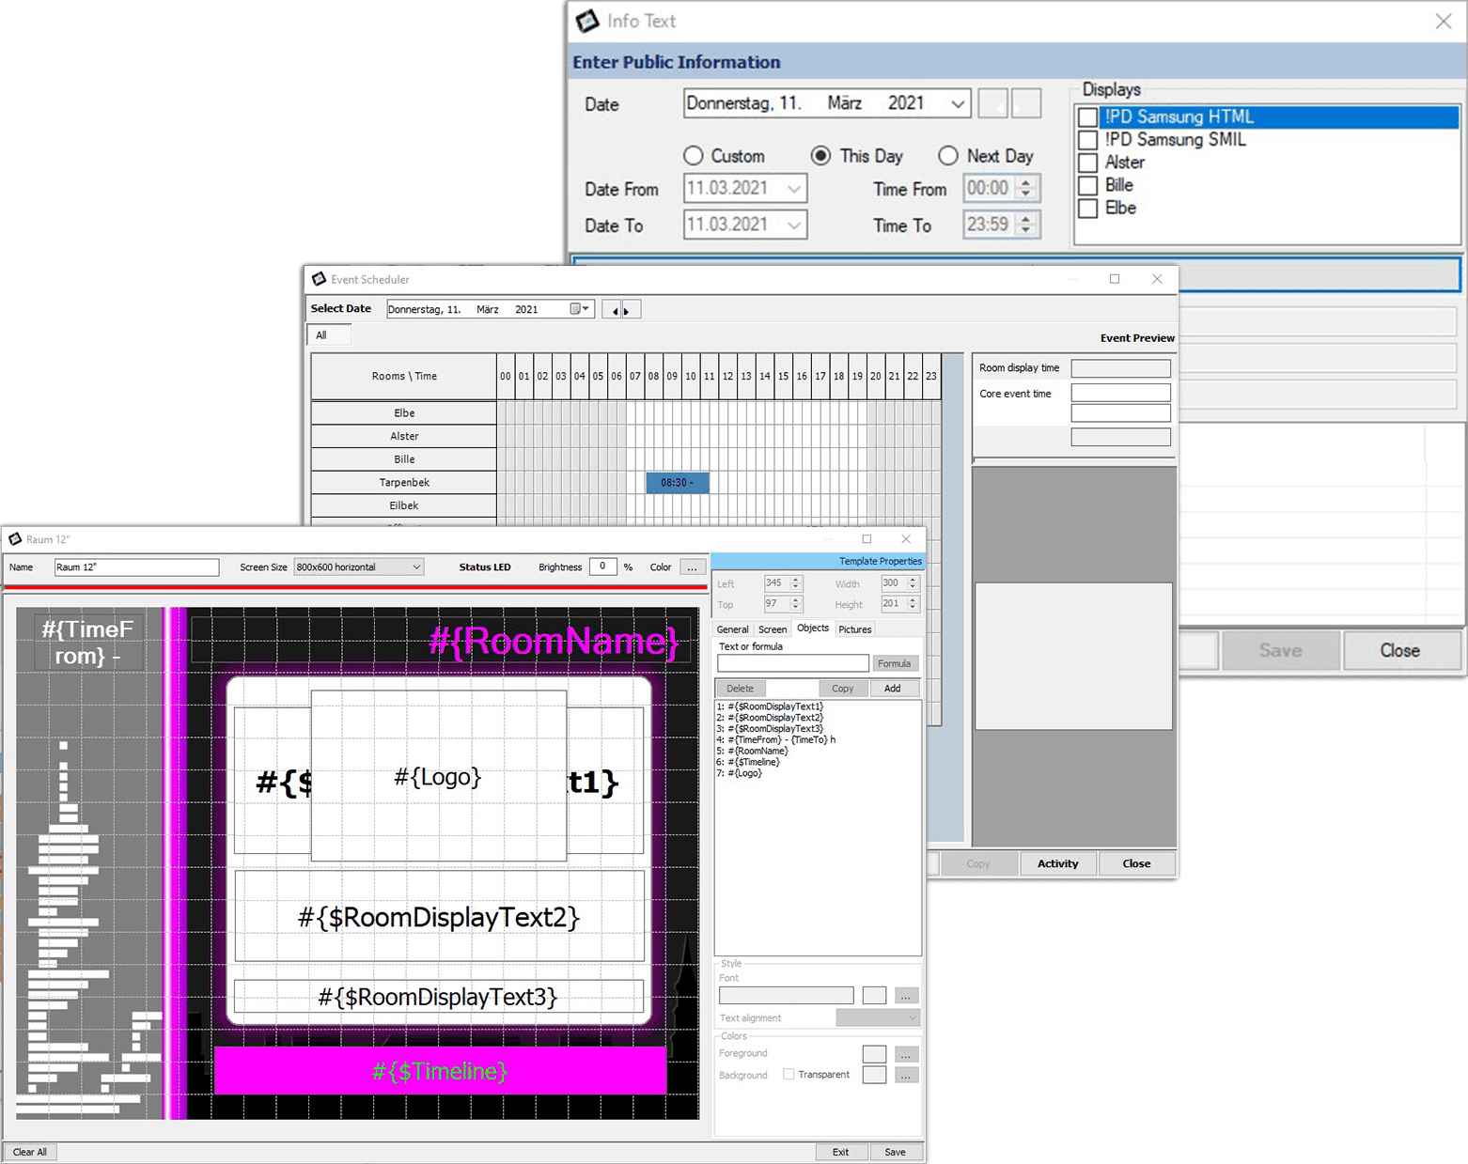
Task: Increase the Time From spinner value
Action: (1027, 183)
